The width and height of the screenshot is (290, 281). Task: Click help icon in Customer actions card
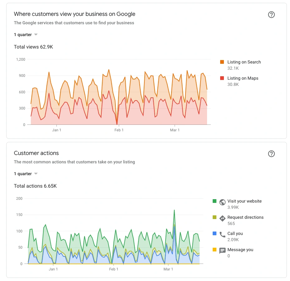[271, 154]
